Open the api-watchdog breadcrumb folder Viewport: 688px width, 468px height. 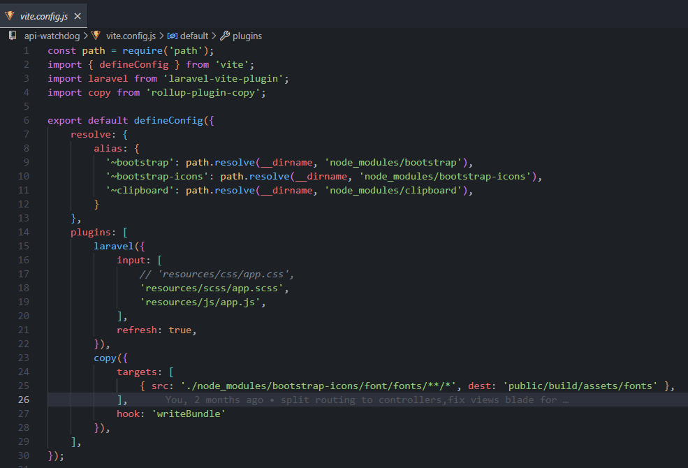coord(52,36)
